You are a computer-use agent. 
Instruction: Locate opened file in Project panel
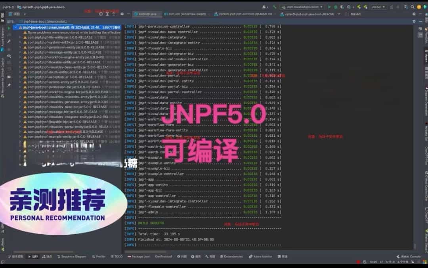(101, 14)
